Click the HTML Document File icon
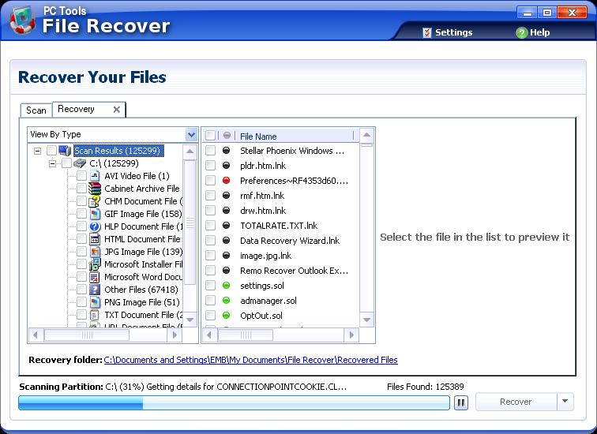 (95, 239)
